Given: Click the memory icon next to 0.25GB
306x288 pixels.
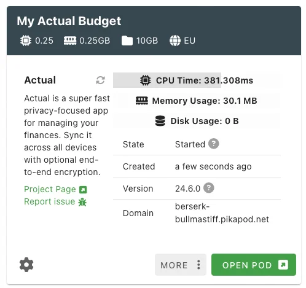Looking at the screenshot, I should pos(70,41).
